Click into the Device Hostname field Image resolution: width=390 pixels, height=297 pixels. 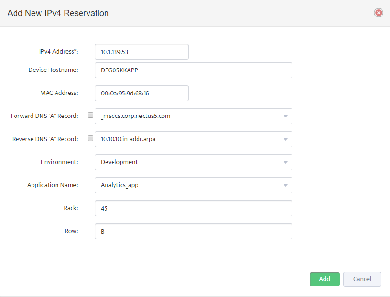pos(194,70)
